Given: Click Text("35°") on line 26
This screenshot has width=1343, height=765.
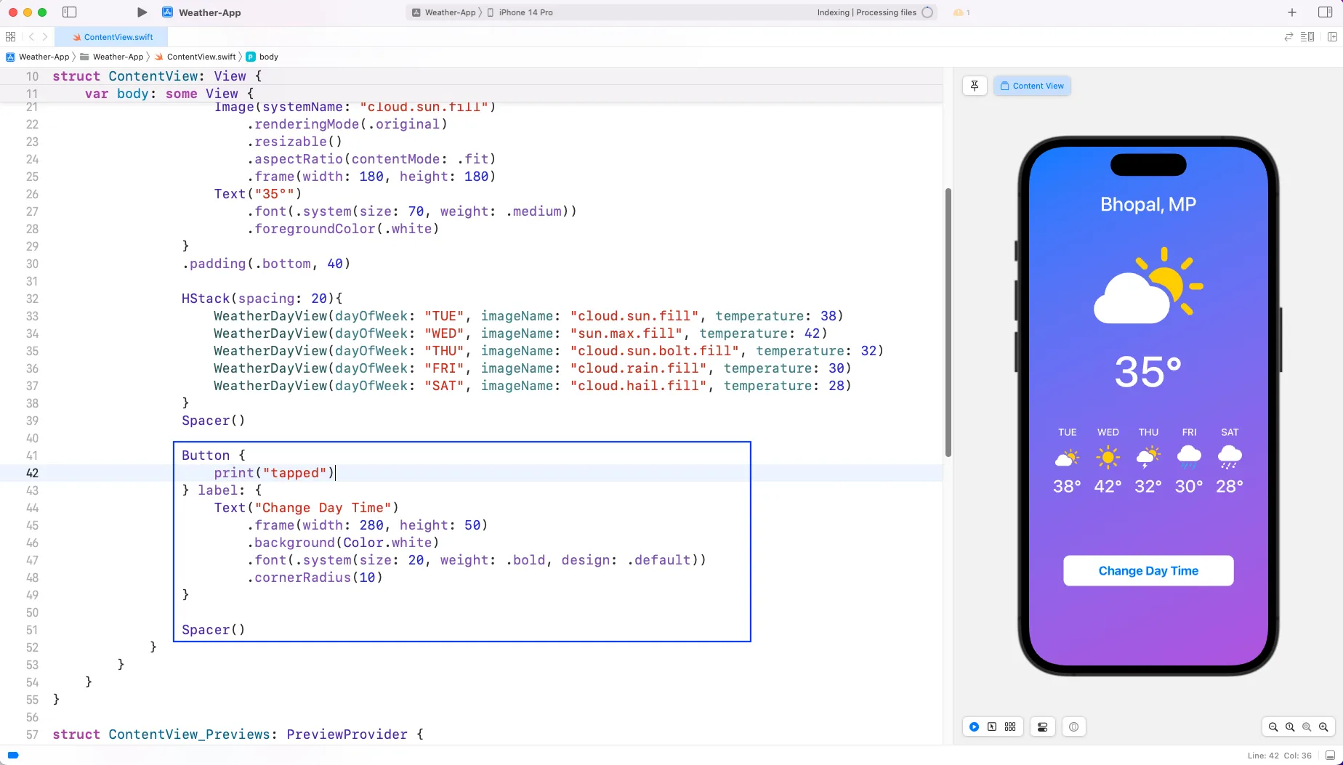Looking at the screenshot, I should (257, 194).
